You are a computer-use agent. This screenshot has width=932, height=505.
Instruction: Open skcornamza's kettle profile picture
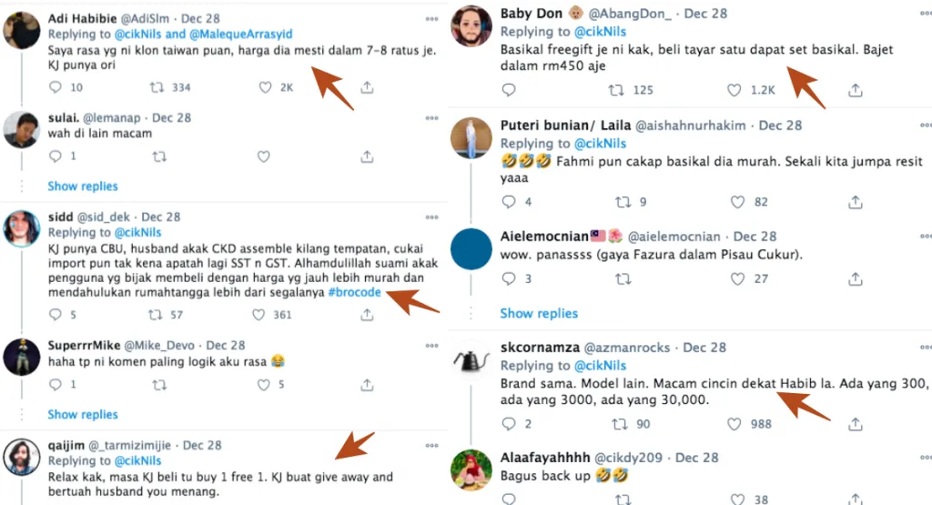pyautogui.click(x=471, y=361)
